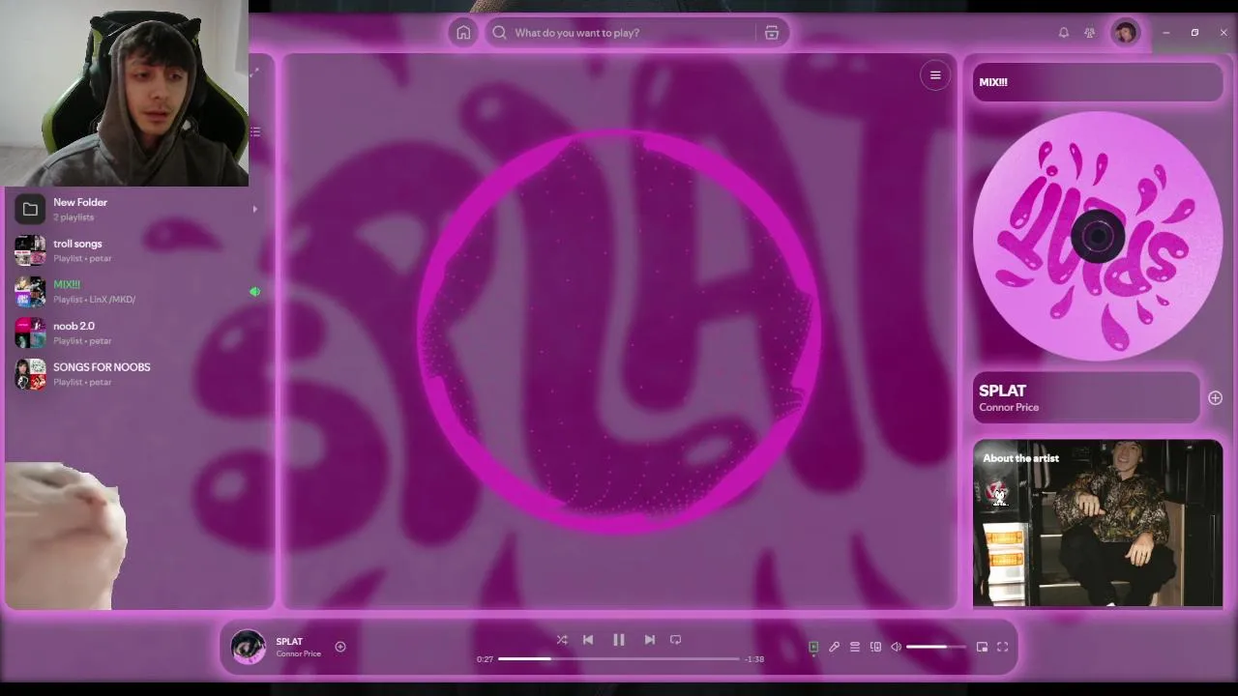Open the notifications bell
1238x696 pixels.
tap(1064, 33)
